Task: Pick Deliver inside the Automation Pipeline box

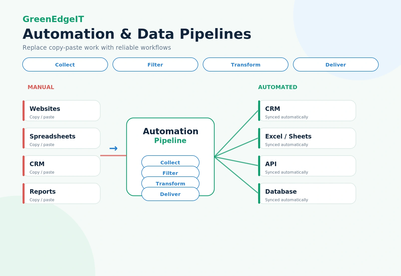Action: pyautogui.click(x=170, y=194)
